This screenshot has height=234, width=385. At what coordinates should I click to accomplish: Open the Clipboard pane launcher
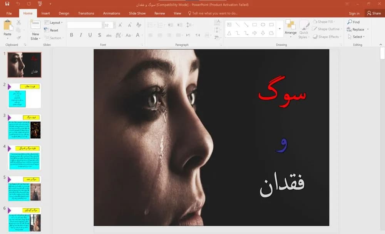coord(25,45)
